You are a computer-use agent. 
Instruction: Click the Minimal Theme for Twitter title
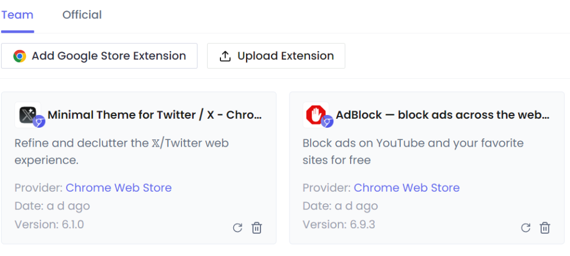tap(155, 115)
